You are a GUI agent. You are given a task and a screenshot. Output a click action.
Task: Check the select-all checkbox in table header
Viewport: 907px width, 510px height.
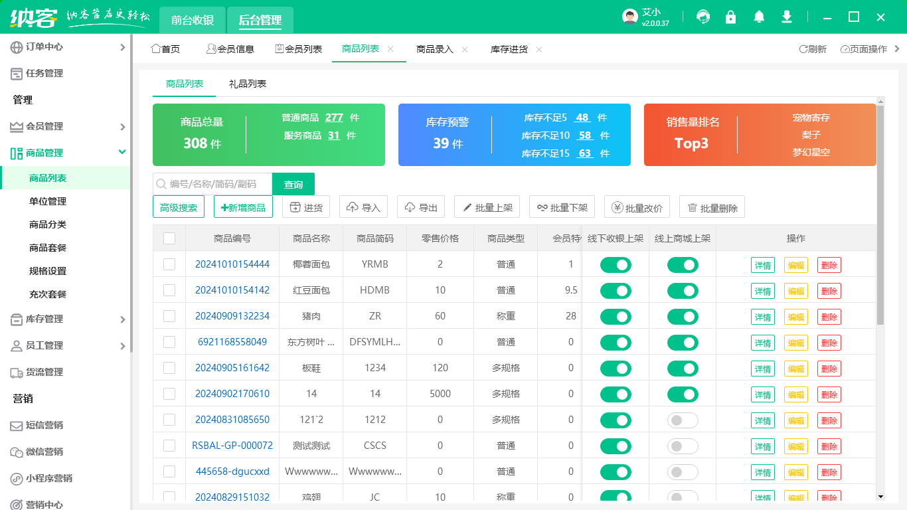[169, 238]
